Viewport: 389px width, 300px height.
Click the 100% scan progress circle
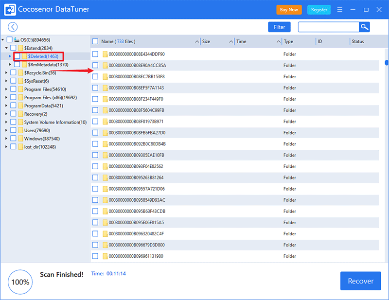(x=20, y=282)
